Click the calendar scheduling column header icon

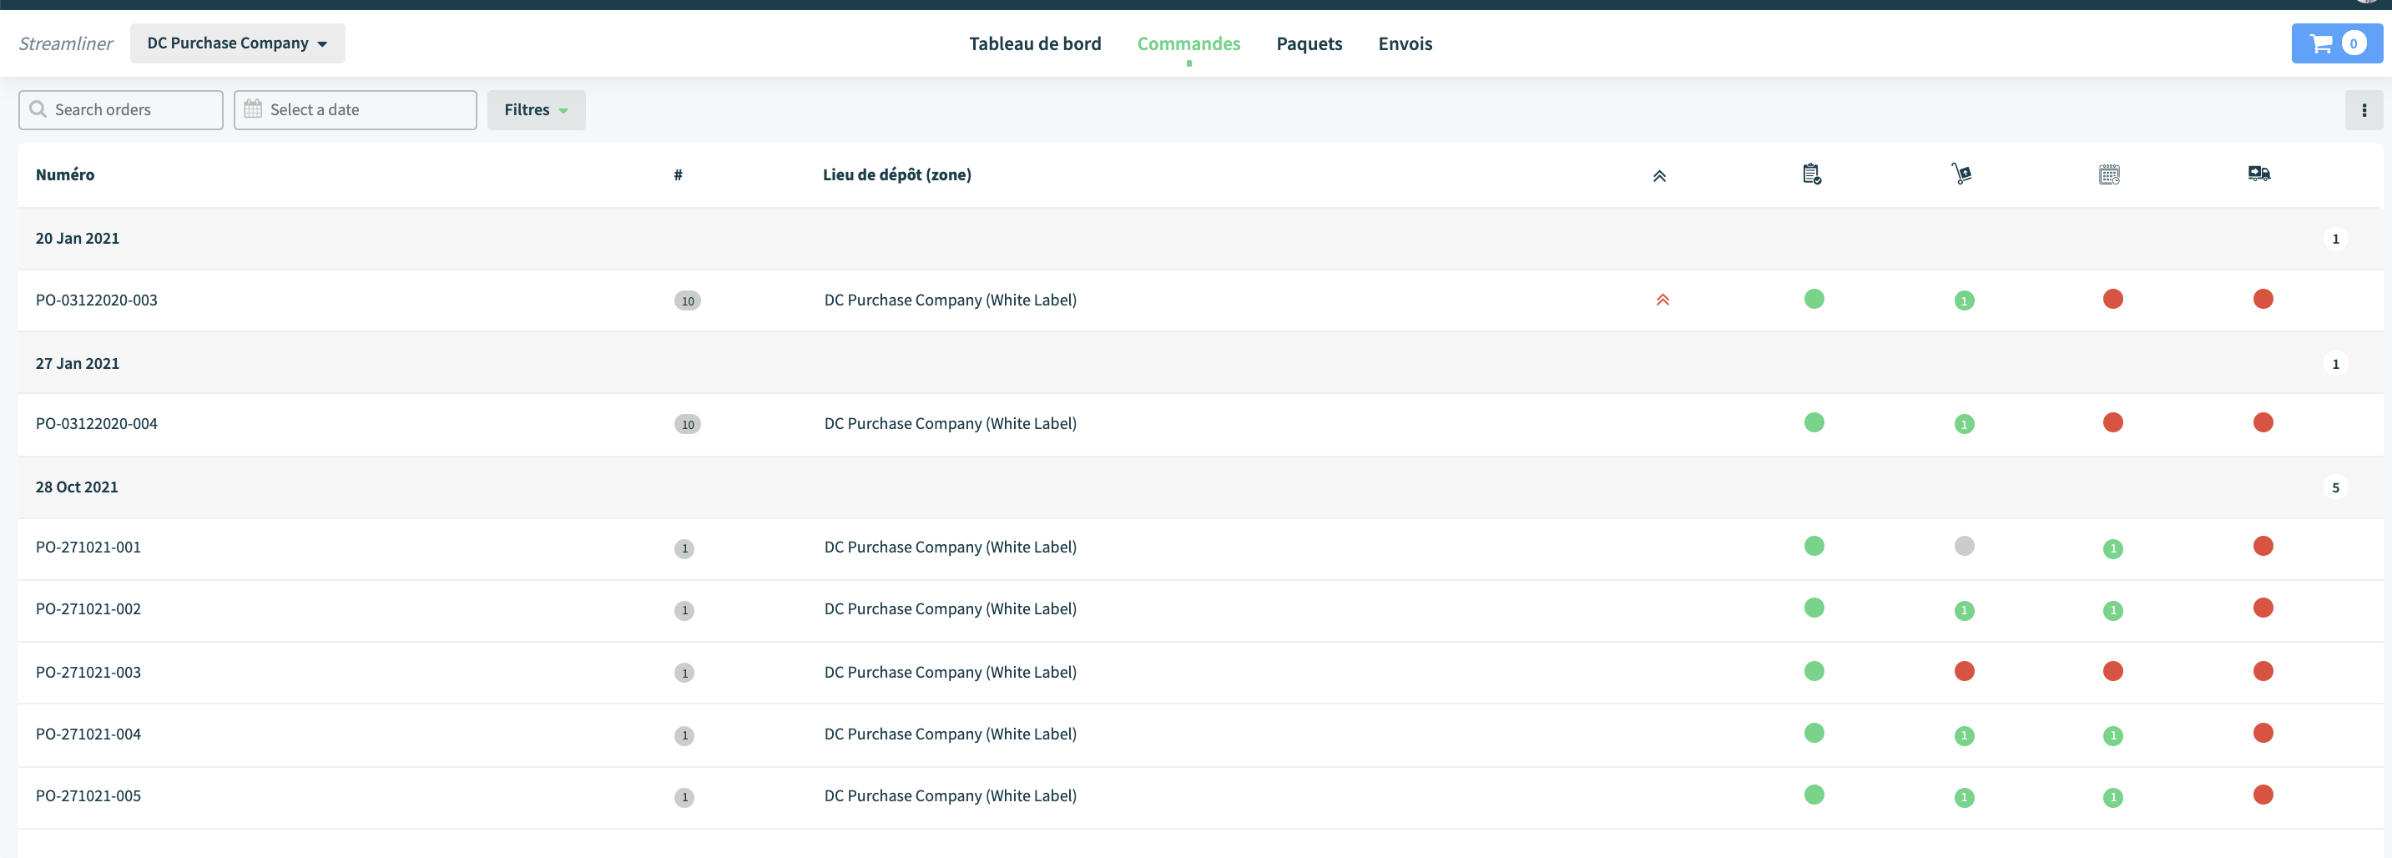(2110, 174)
